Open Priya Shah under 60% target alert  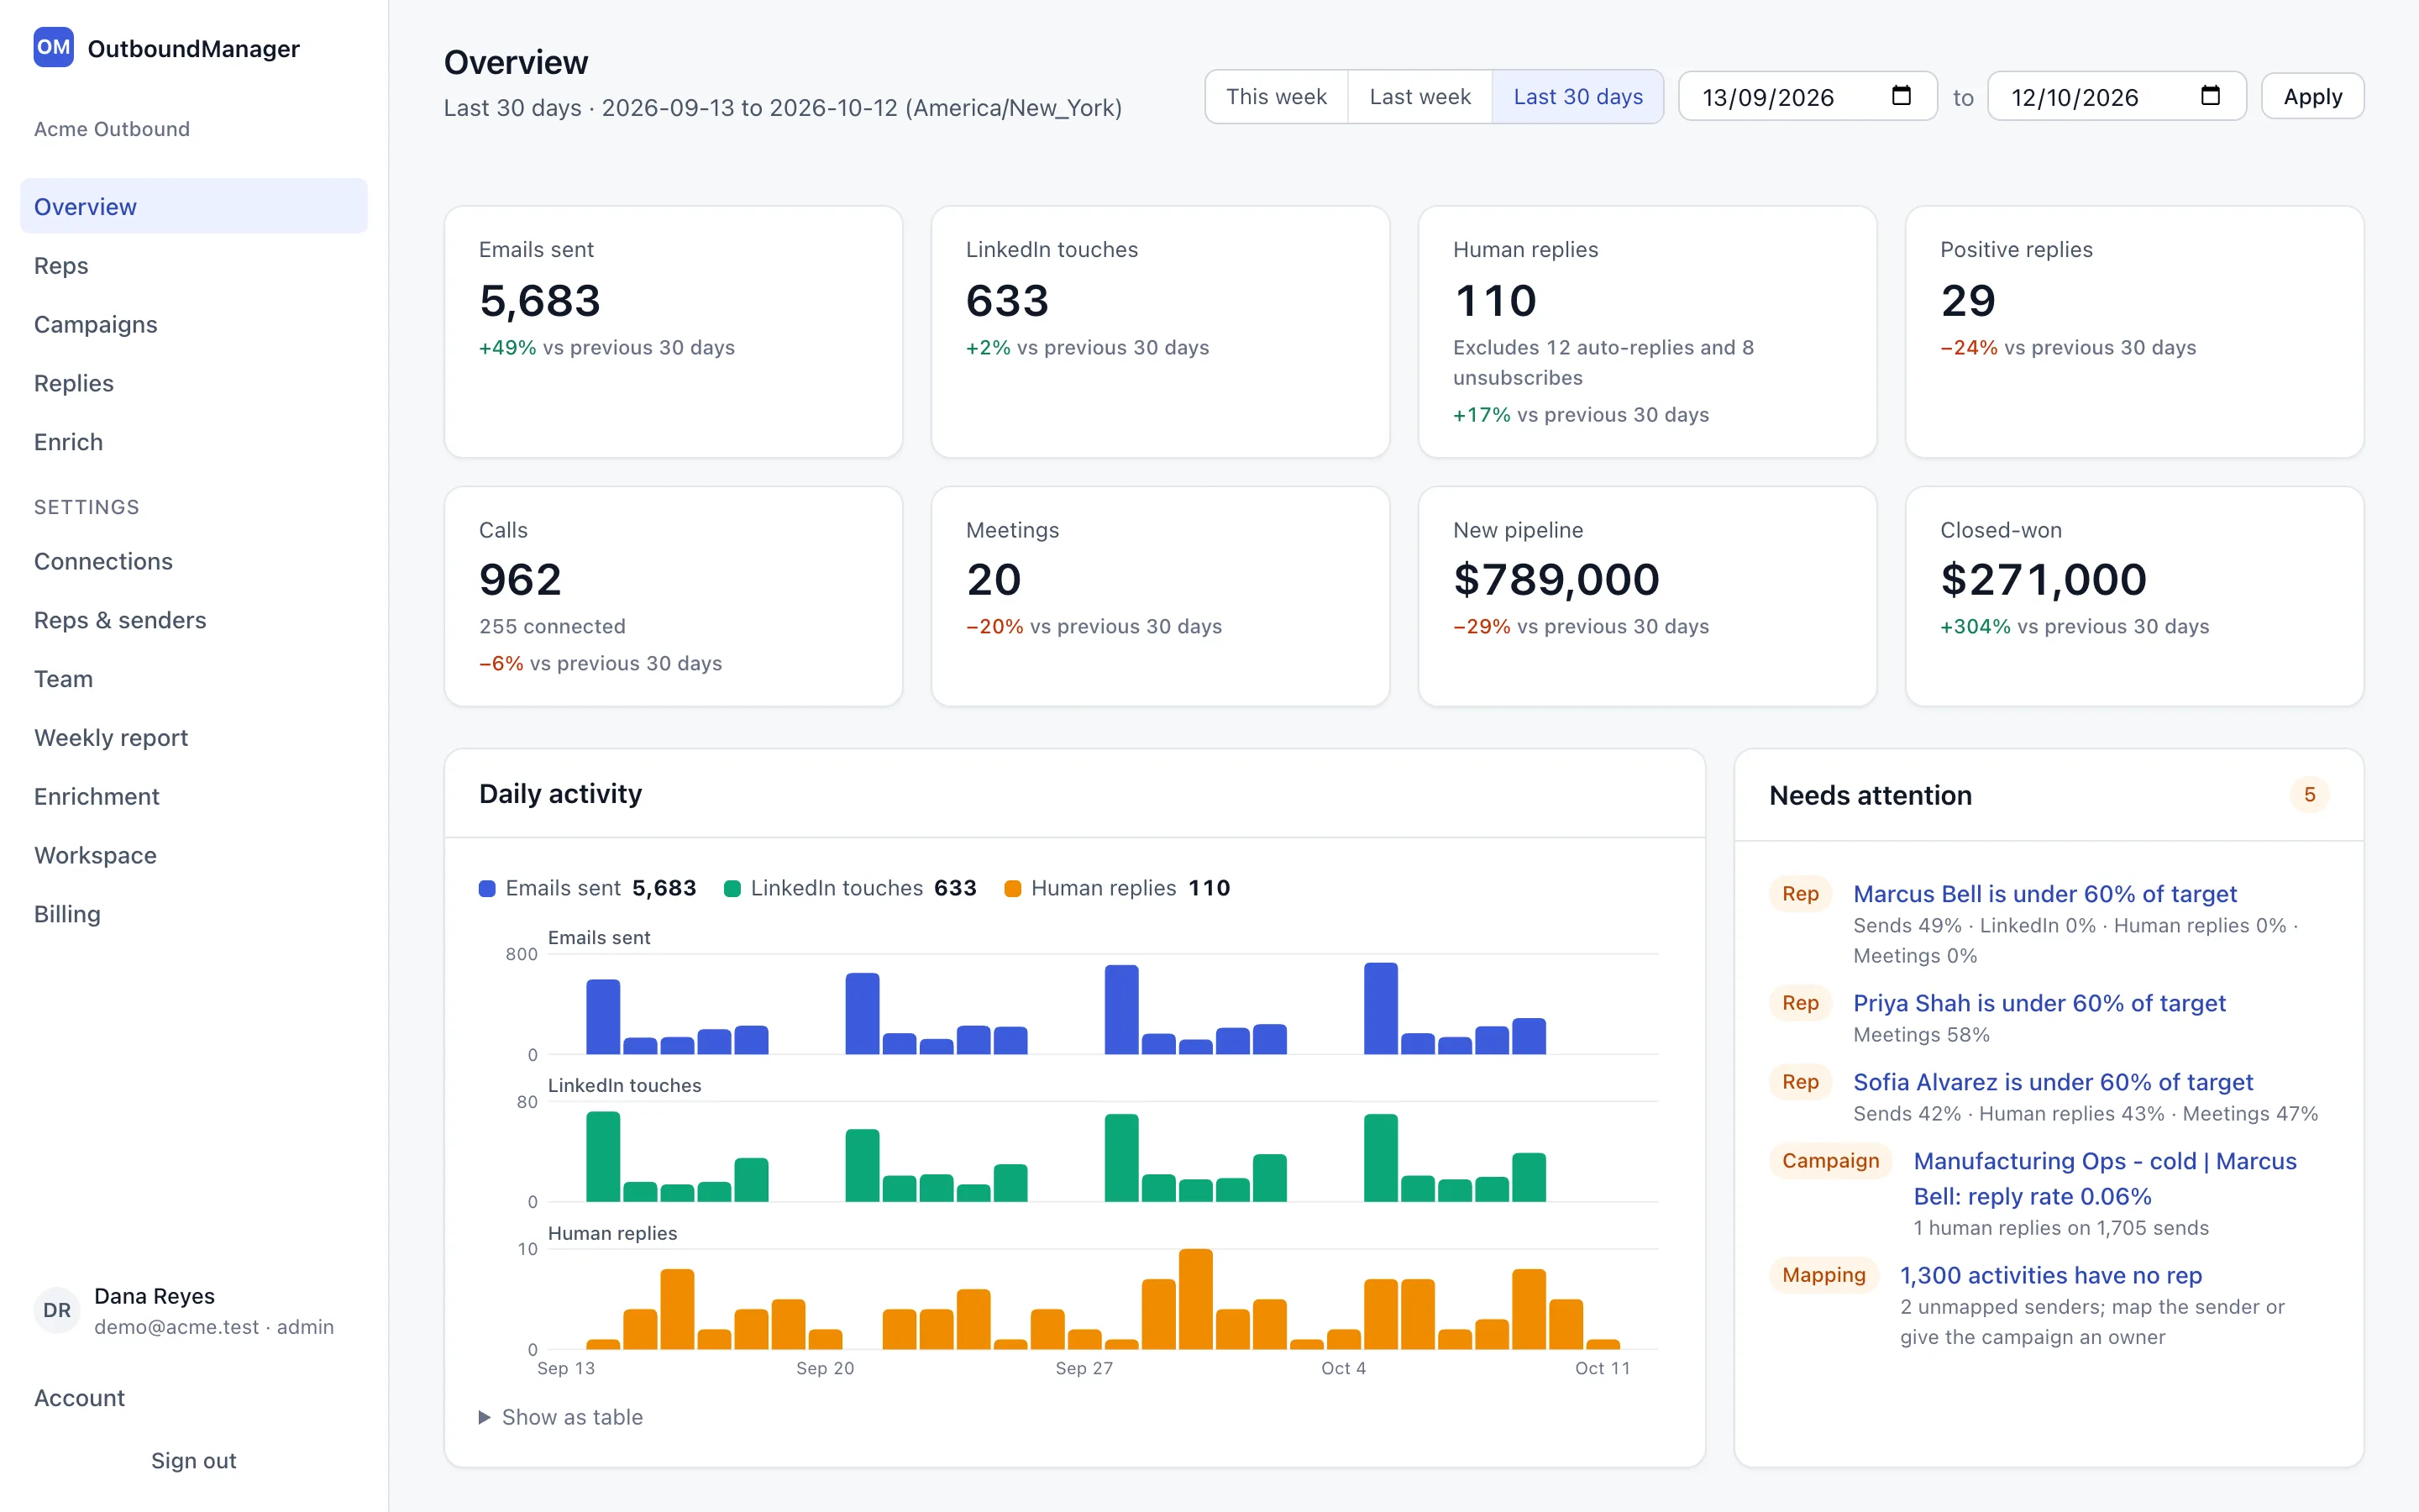(x=2039, y=1003)
